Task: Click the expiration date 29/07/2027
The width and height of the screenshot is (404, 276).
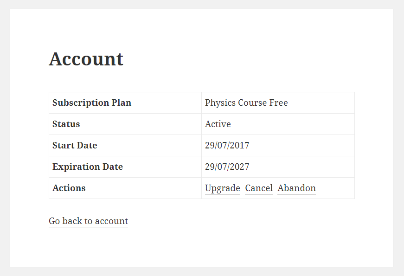Action: point(227,167)
